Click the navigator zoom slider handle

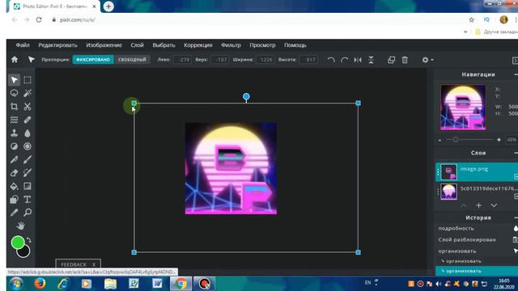456,140
